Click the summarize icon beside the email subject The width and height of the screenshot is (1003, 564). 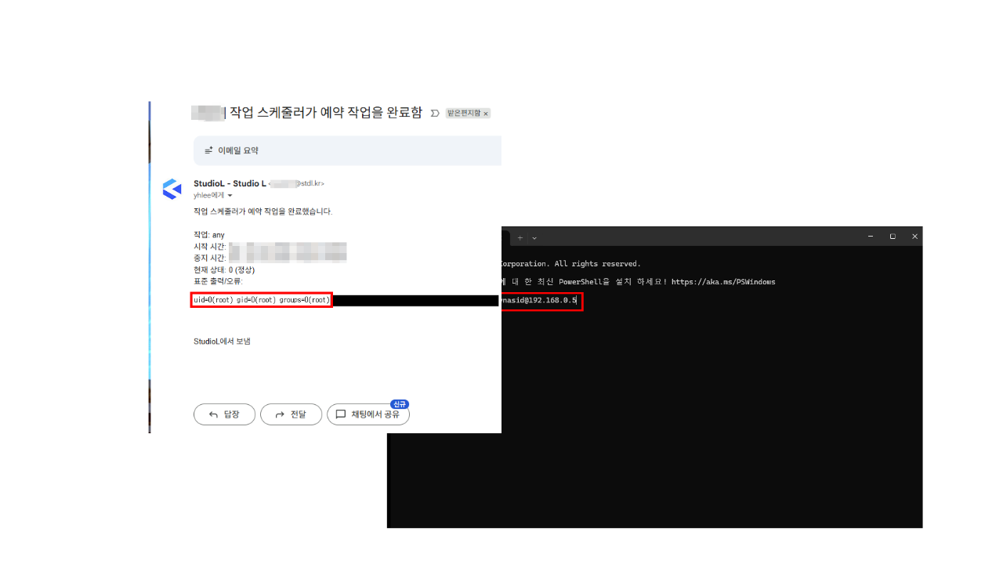pyautogui.click(x=435, y=113)
